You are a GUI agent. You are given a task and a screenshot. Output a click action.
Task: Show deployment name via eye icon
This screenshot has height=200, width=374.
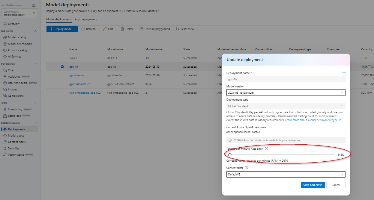tap(344, 73)
